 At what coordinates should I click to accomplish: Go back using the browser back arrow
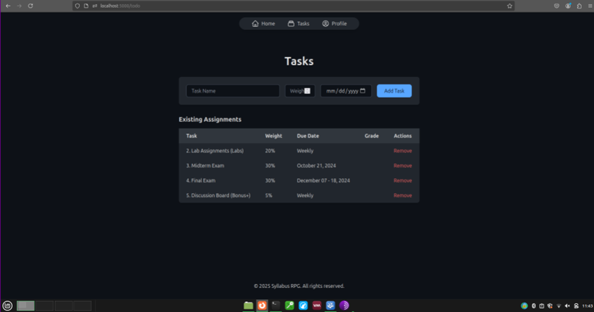point(8,6)
